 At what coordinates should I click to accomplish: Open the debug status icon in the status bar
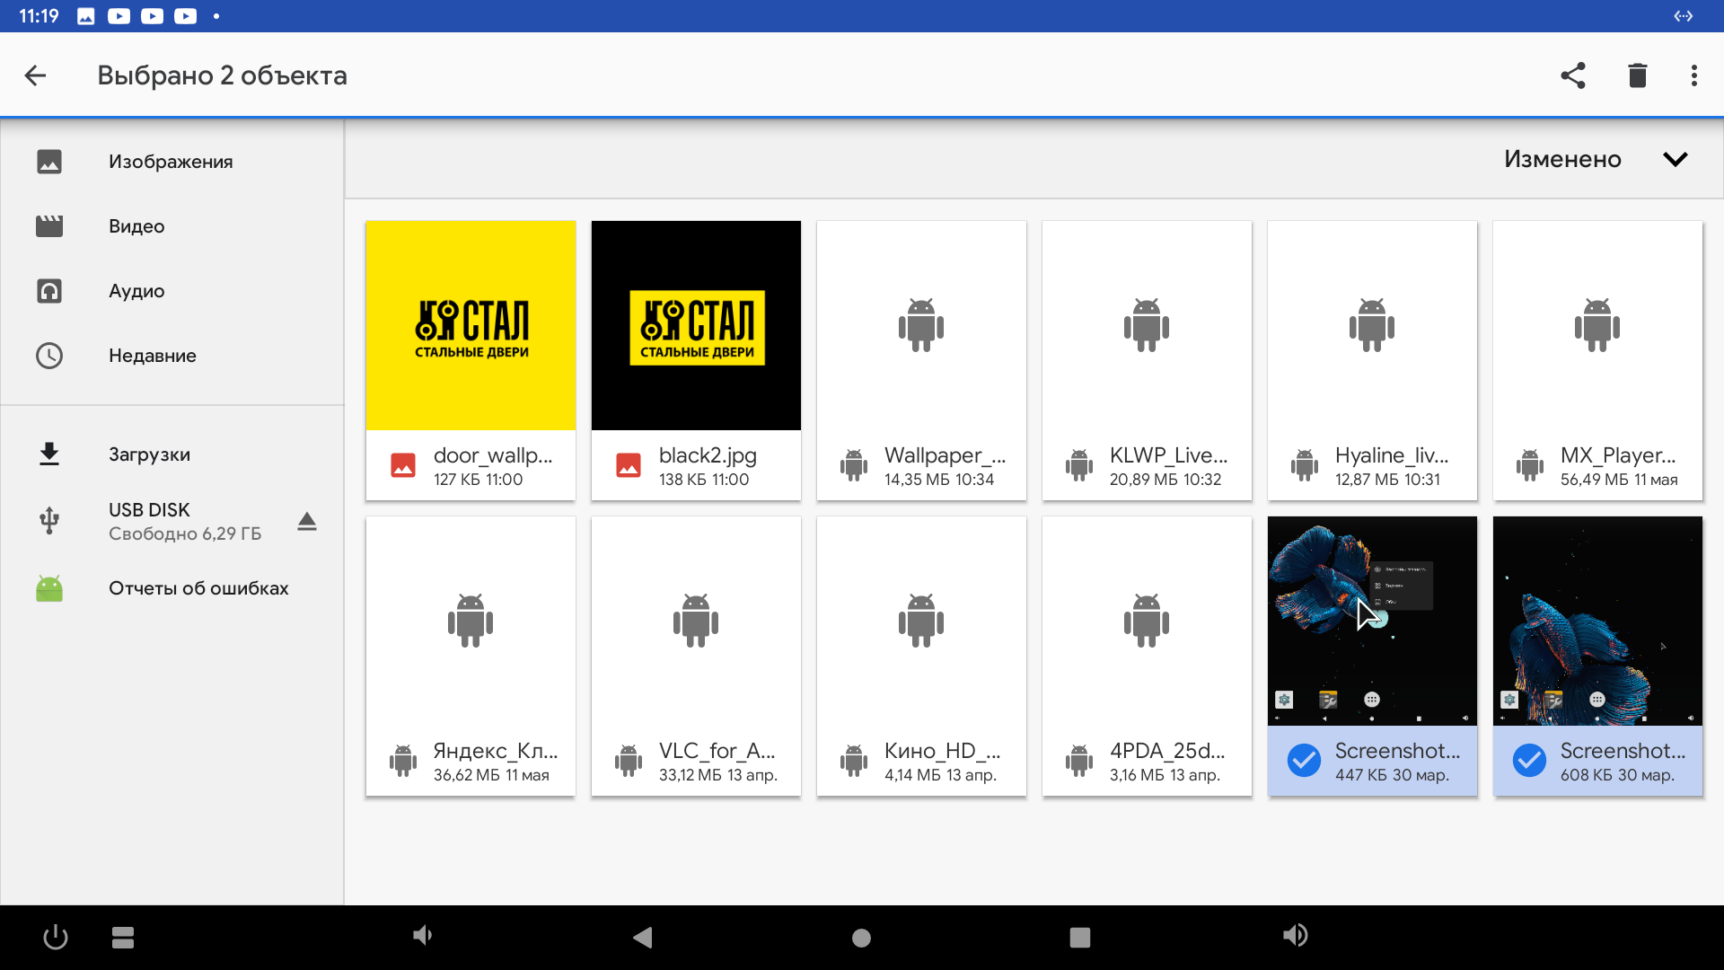1684,16
